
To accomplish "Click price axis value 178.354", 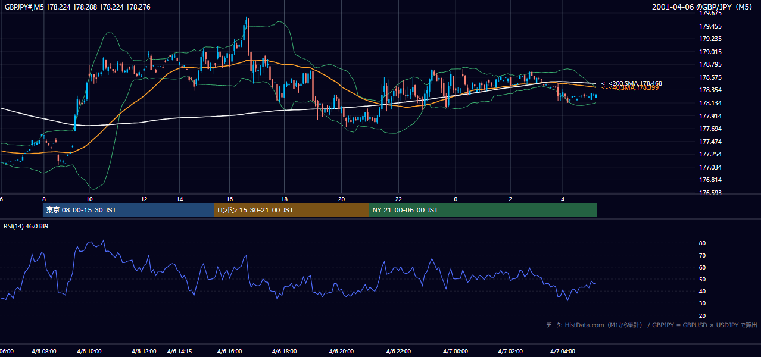I will tap(710, 90).
